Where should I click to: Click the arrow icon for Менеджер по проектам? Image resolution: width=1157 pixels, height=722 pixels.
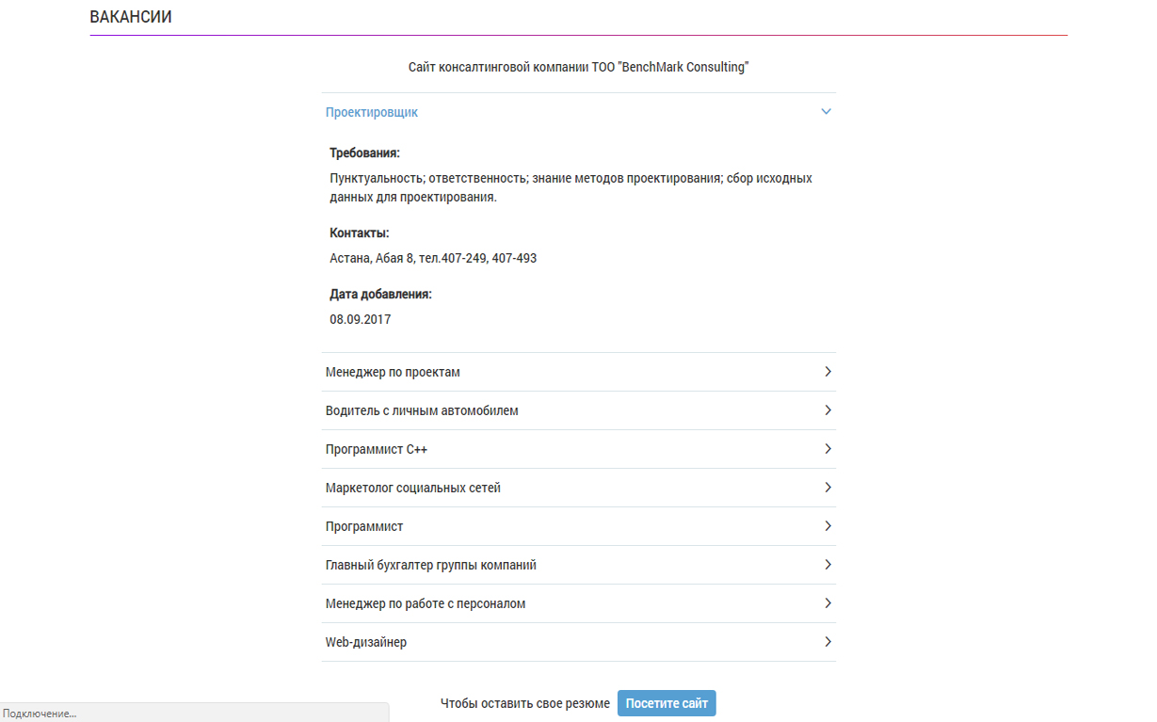pyautogui.click(x=828, y=372)
